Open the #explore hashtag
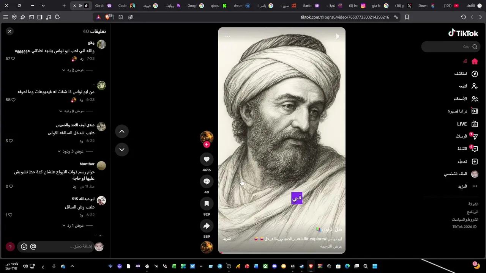Viewport: 486px width, 273px height. coord(317,239)
